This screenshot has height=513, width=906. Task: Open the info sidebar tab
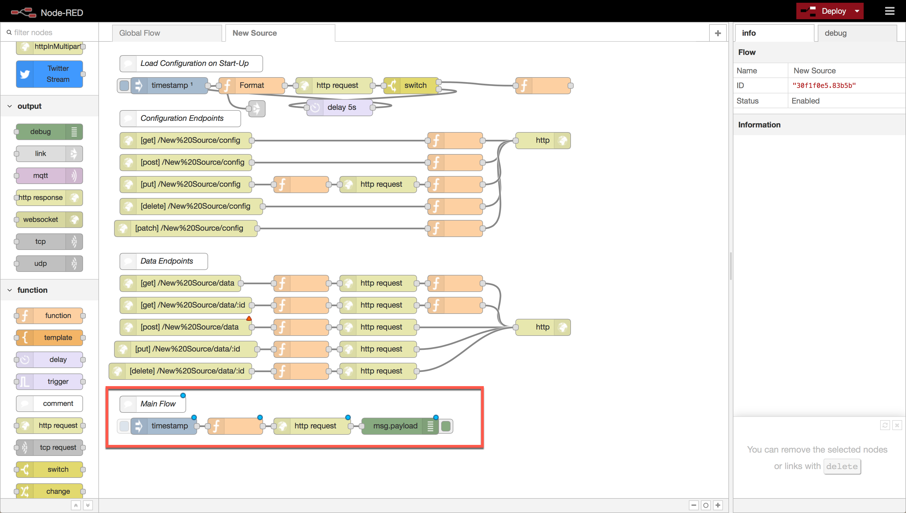(774, 33)
